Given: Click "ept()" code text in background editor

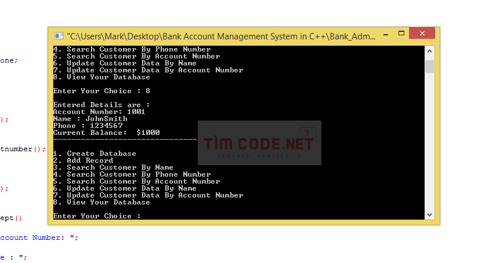Looking at the screenshot, I should click(11, 218).
